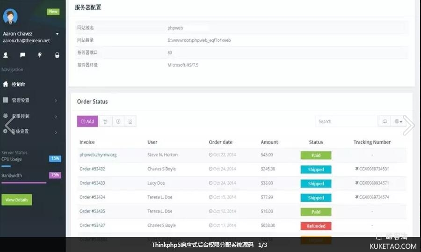Open the 系统设置 menu item

(x=20, y=131)
